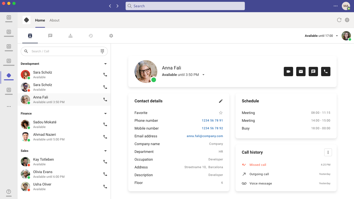
Task: Toggle Anna Fali as a favorite star
Action: click(x=221, y=113)
